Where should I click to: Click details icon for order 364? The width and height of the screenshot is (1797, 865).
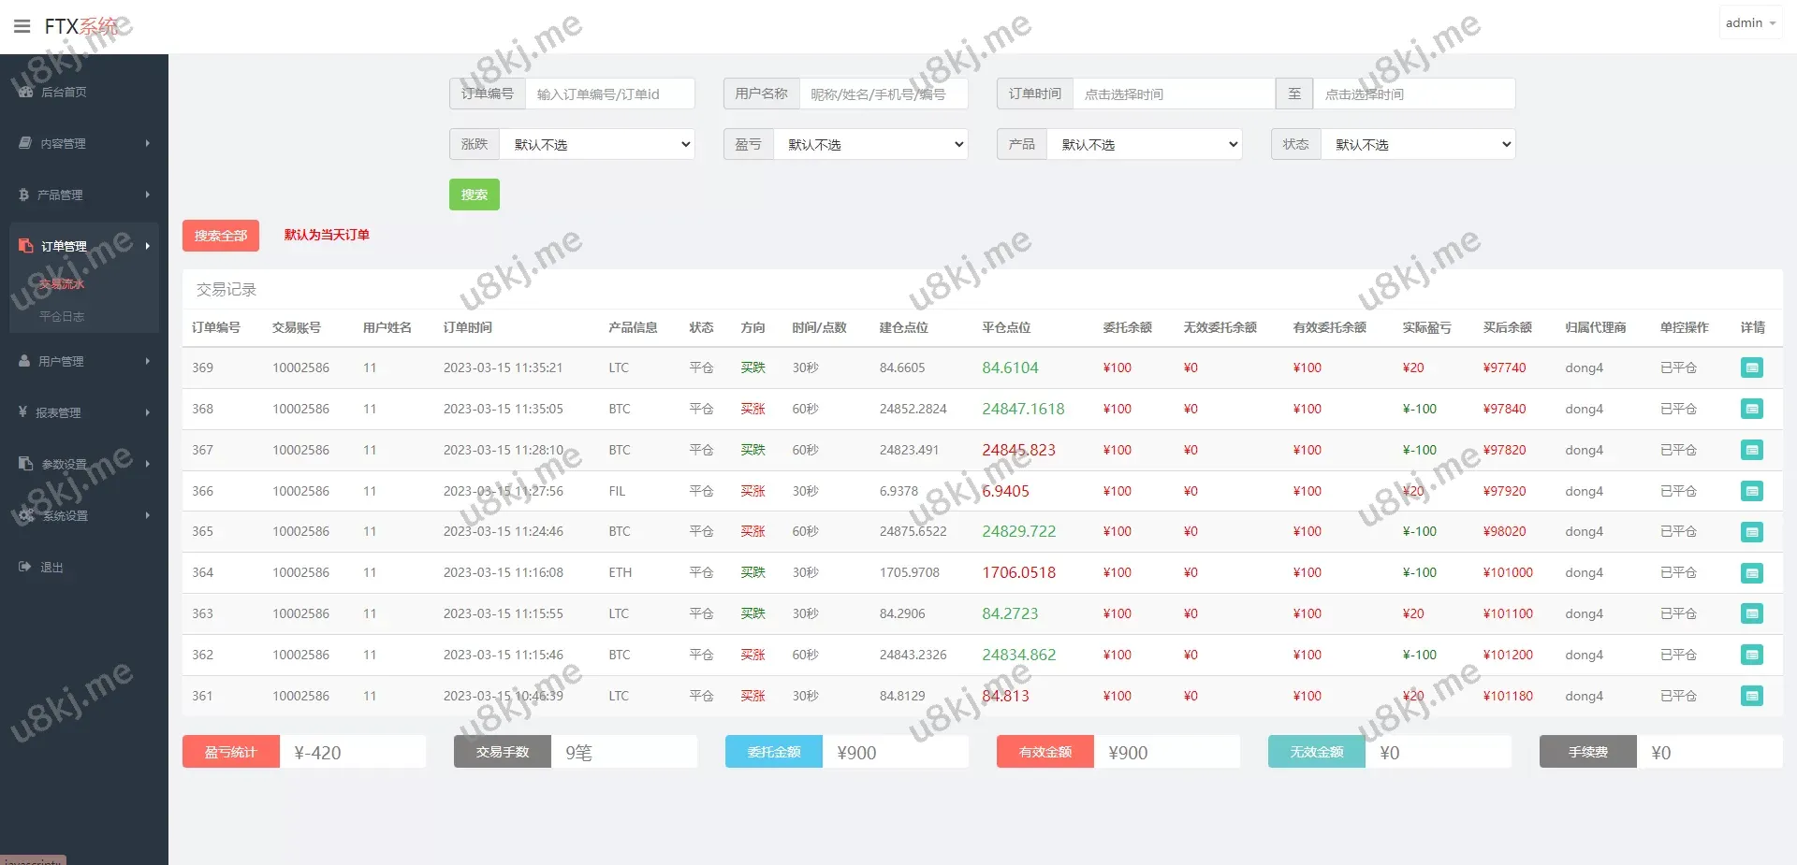tap(1751, 573)
